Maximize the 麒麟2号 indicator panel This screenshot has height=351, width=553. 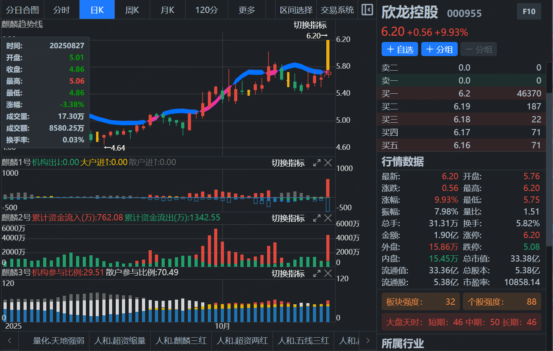tap(317, 218)
